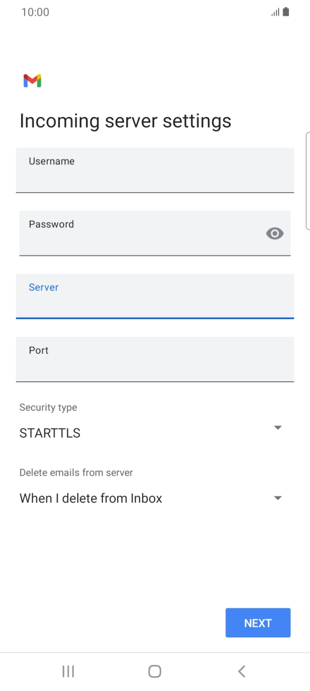
Task: Click the Gmail app icon
Action: click(33, 80)
